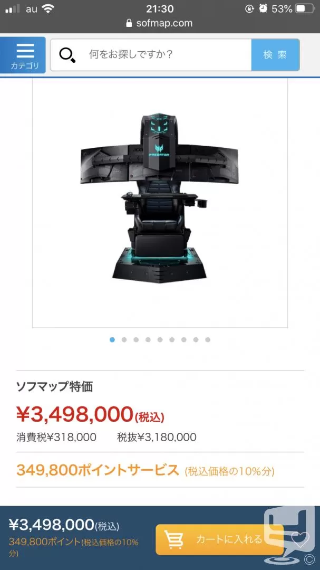The image size is (320, 570).
Task: Open the カテゴリ hamburger menu
Action: tap(23, 55)
